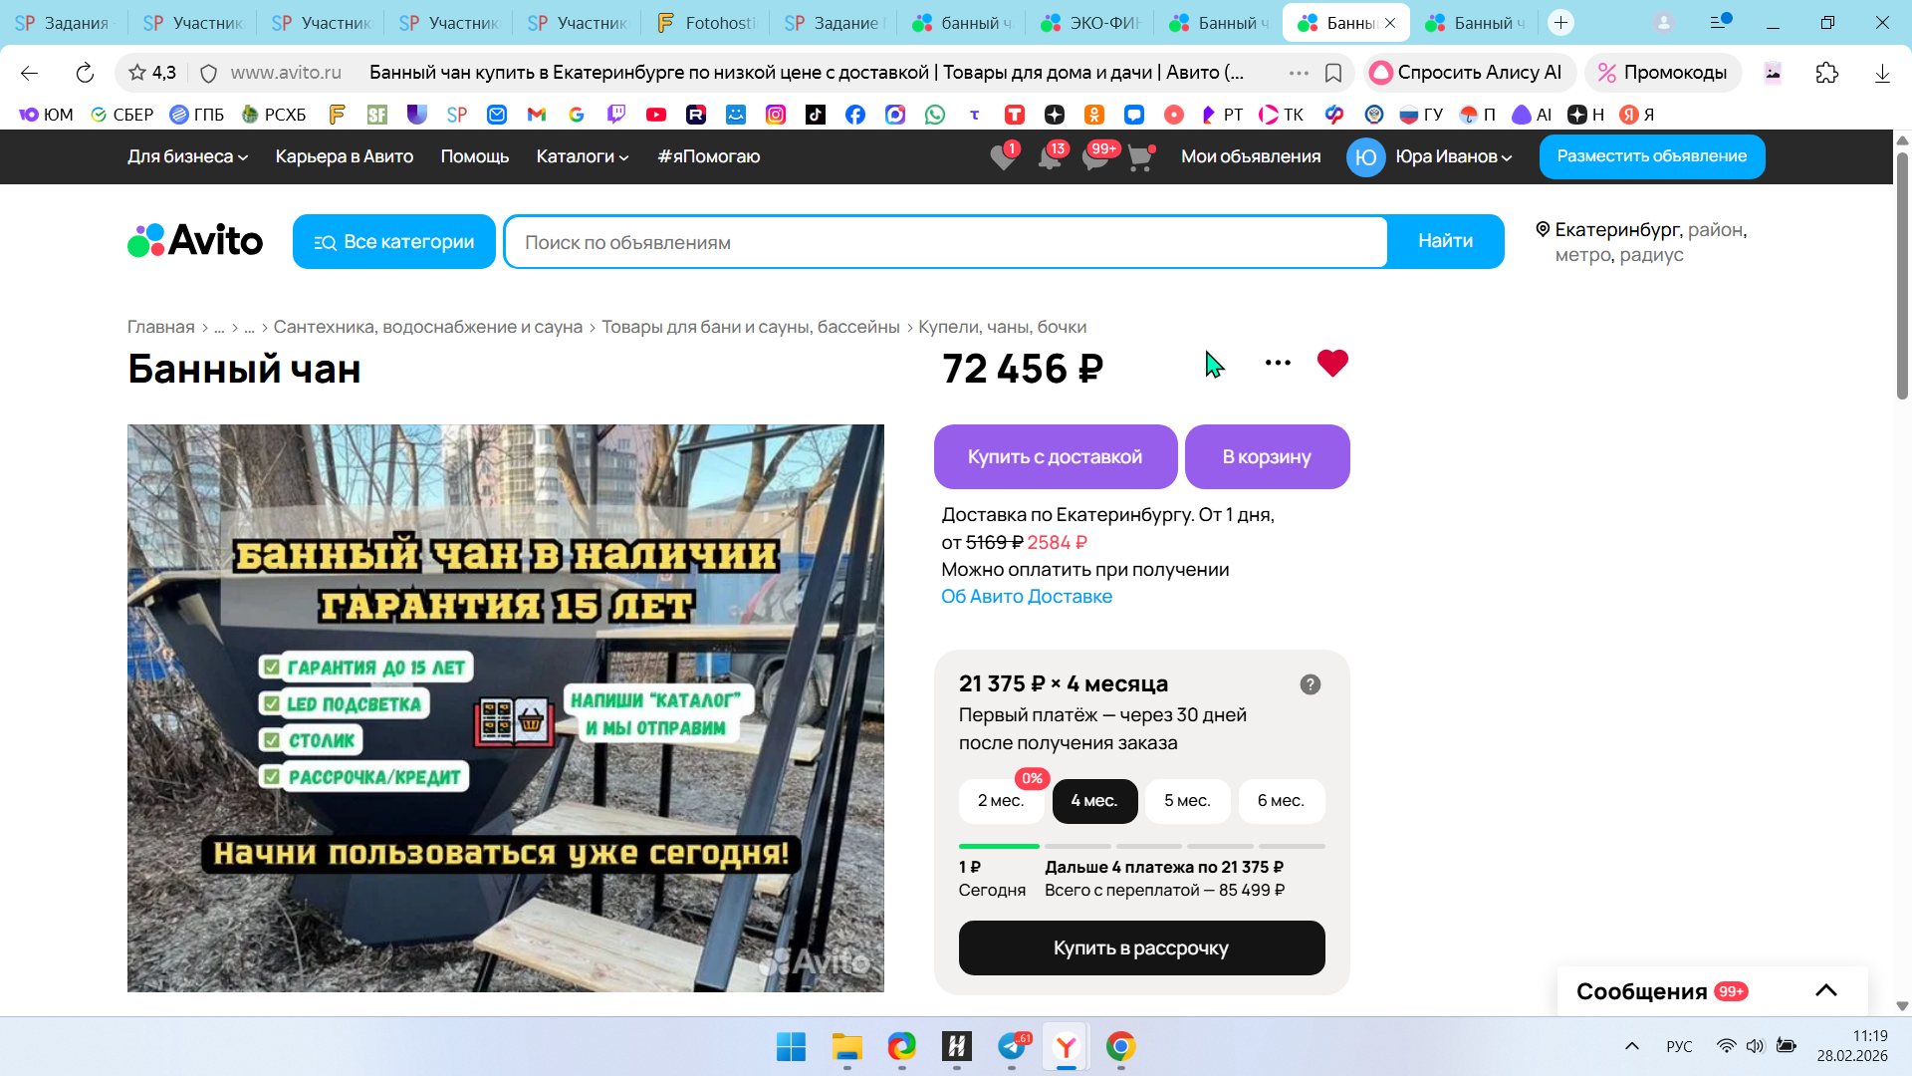
Task: Select 2 мес. installment option
Action: [x=1000, y=801]
